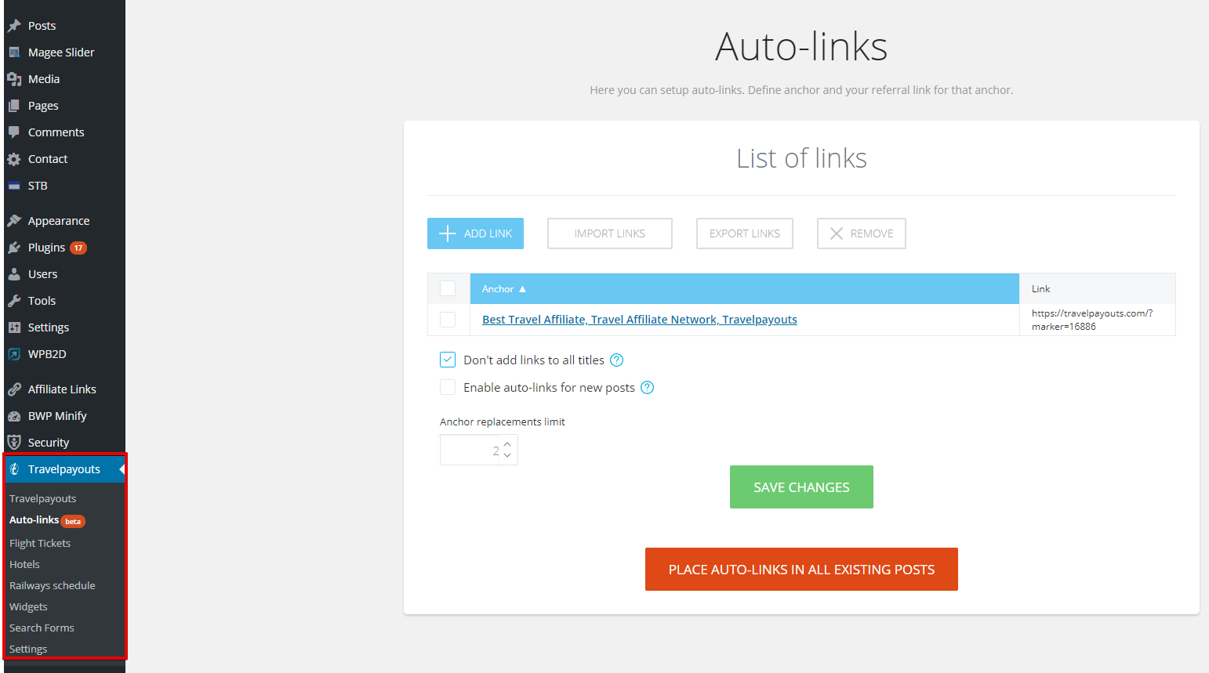The image size is (1209, 673).
Task: Click the Users person icon
Action: point(14,274)
